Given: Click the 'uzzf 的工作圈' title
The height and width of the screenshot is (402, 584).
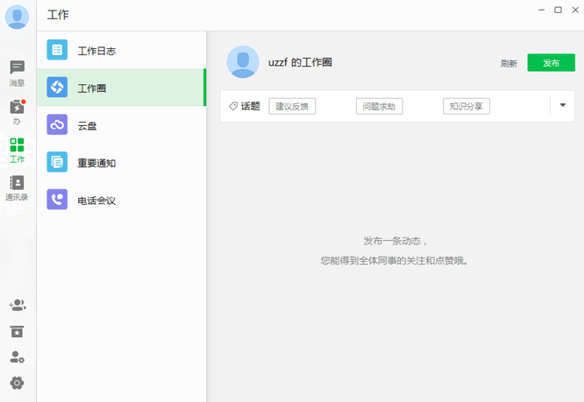Looking at the screenshot, I should (300, 62).
